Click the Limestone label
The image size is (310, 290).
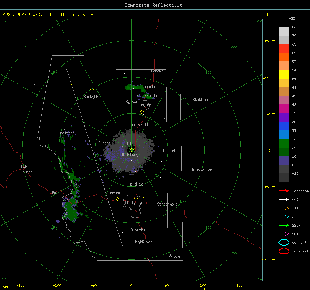(65, 133)
